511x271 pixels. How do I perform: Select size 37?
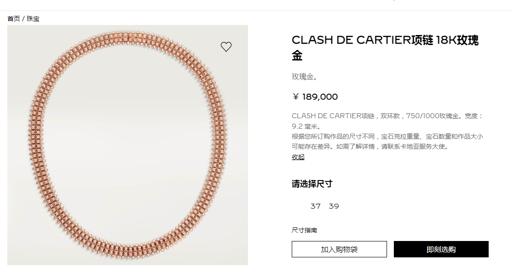click(x=315, y=206)
